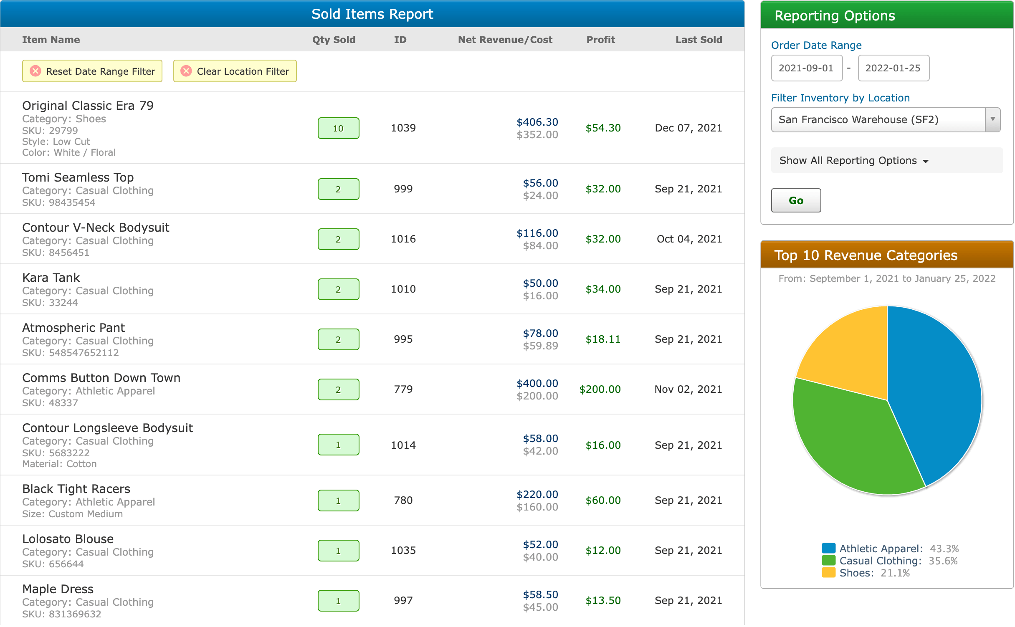Click the start date field 2021-09-01

(806, 68)
